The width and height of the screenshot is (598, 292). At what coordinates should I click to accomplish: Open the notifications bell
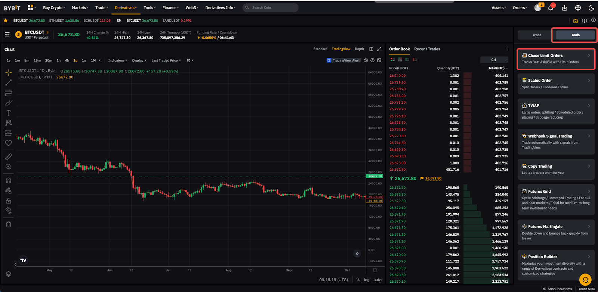click(x=551, y=8)
